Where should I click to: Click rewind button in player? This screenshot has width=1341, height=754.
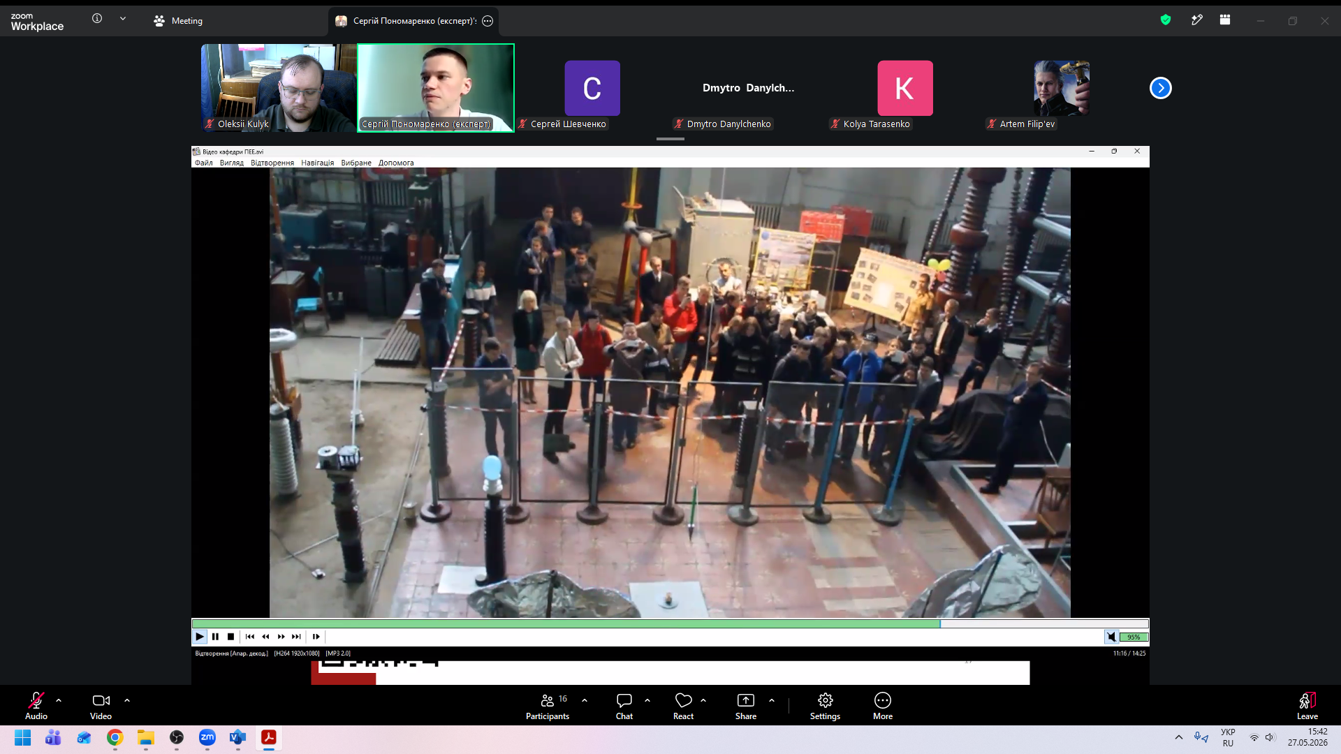265,637
